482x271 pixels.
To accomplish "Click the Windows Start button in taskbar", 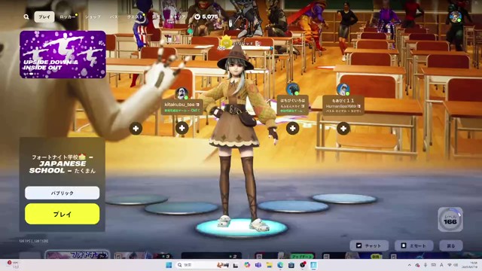I will [x=169, y=265].
